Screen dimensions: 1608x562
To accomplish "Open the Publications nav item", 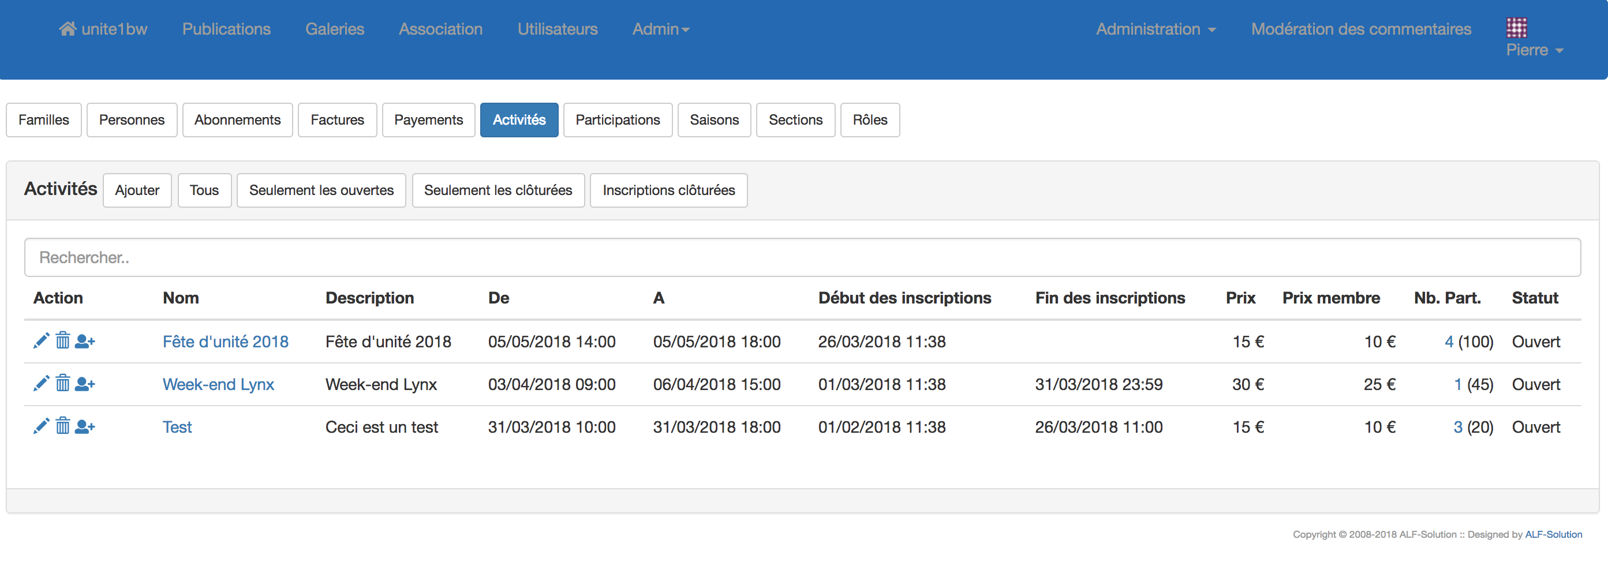I will [226, 29].
